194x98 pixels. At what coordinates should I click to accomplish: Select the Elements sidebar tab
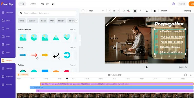point(8,60)
